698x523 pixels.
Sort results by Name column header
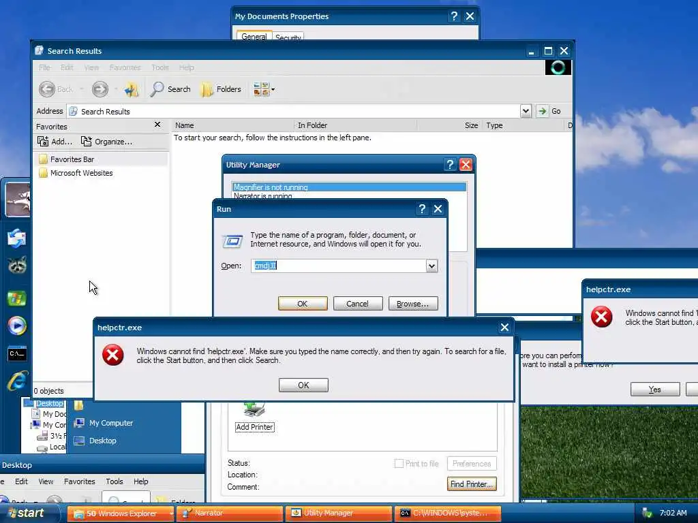233,125
